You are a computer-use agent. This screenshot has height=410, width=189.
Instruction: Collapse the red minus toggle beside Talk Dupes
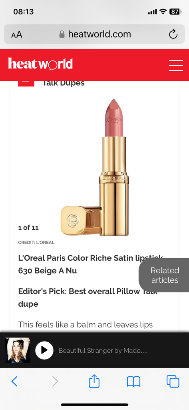click(x=26, y=83)
